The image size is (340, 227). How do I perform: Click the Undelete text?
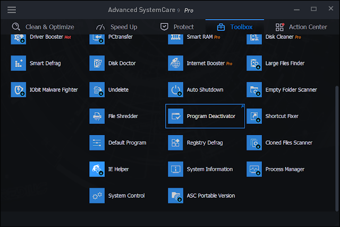tap(118, 90)
